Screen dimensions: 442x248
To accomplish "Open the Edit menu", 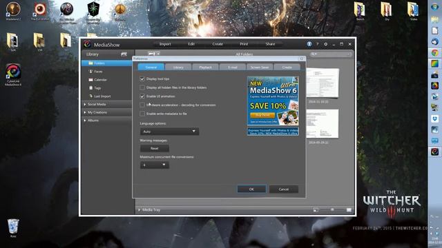I will click(191, 44).
